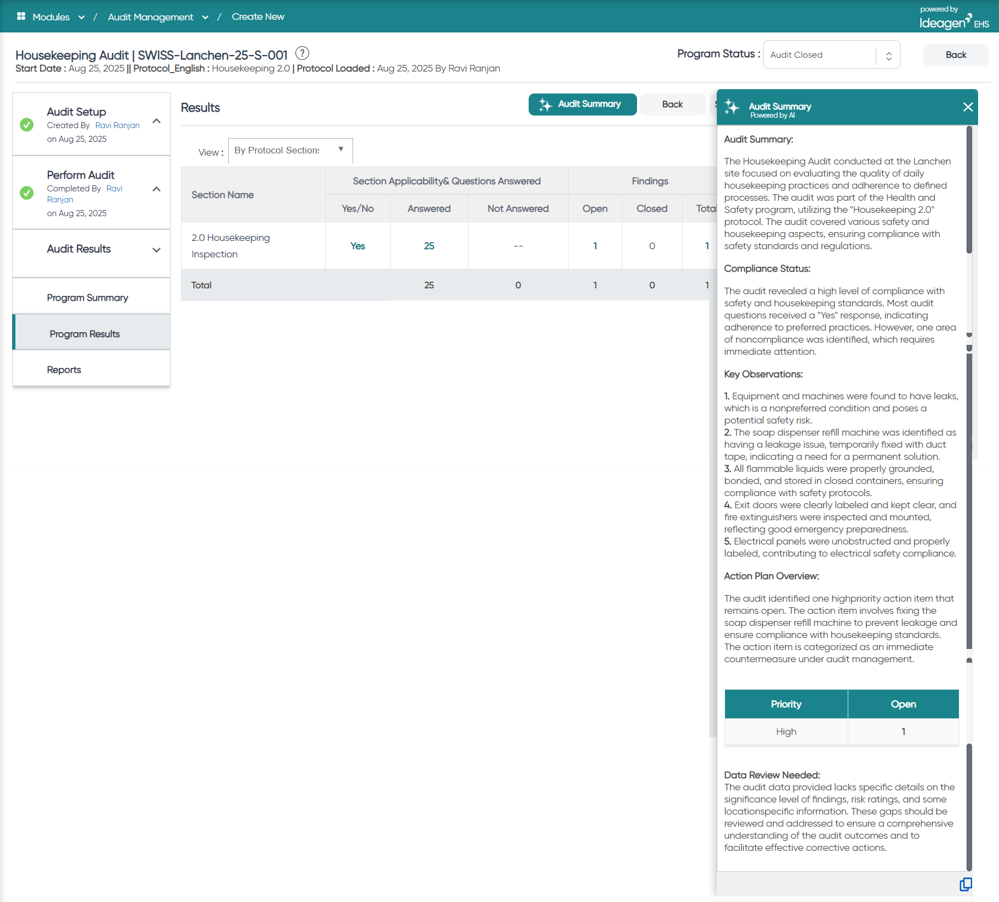Open the Audit Summary AI button
Viewport: 999px width, 902px height.
pos(583,105)
